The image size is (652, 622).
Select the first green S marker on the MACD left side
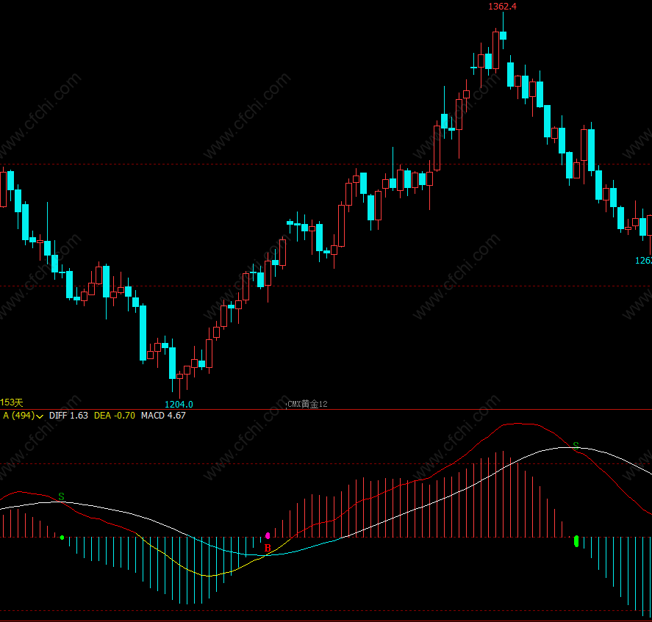[x=62, y=496]
